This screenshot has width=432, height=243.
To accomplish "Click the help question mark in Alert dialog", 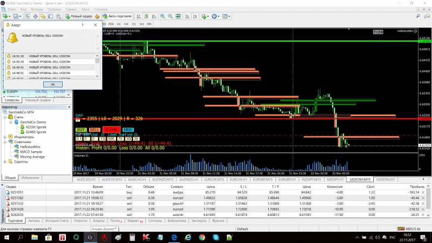I will tap(83, 25).
